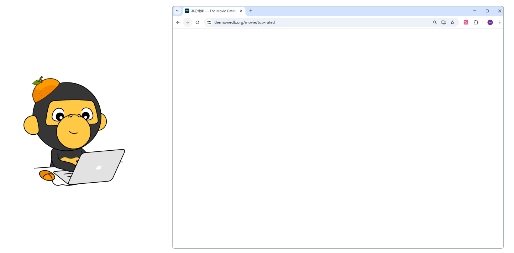Open the purple profile avatar

(x=490, y=22)
